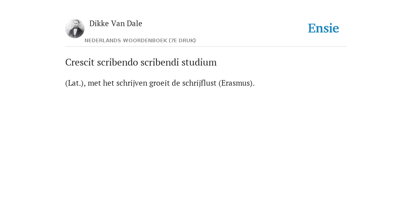The height and width of the screenshot is (206, 412).
Task: Open the Dikke Van Dale author name
Action: click(x=115, y=23)
